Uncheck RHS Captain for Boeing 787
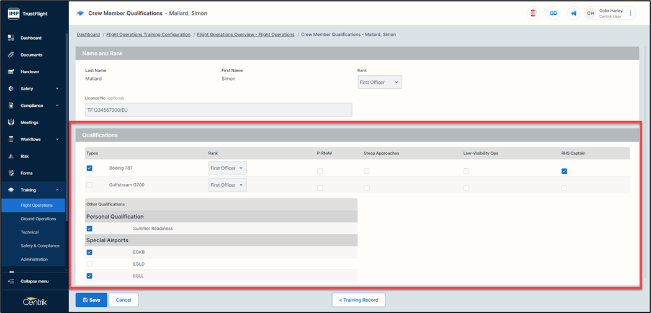This screenshot has height=313, width=651. click(x=564, y=171)
